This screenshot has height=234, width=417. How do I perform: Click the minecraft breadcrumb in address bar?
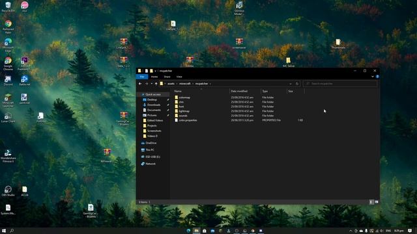(185, 84)
